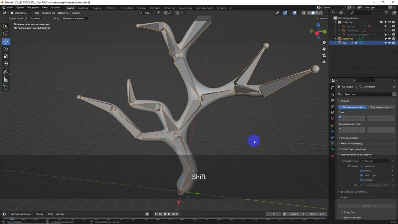Viewport: 398px width, 224px height.
Task: Select the Scale tool
Action: [6, 56]
